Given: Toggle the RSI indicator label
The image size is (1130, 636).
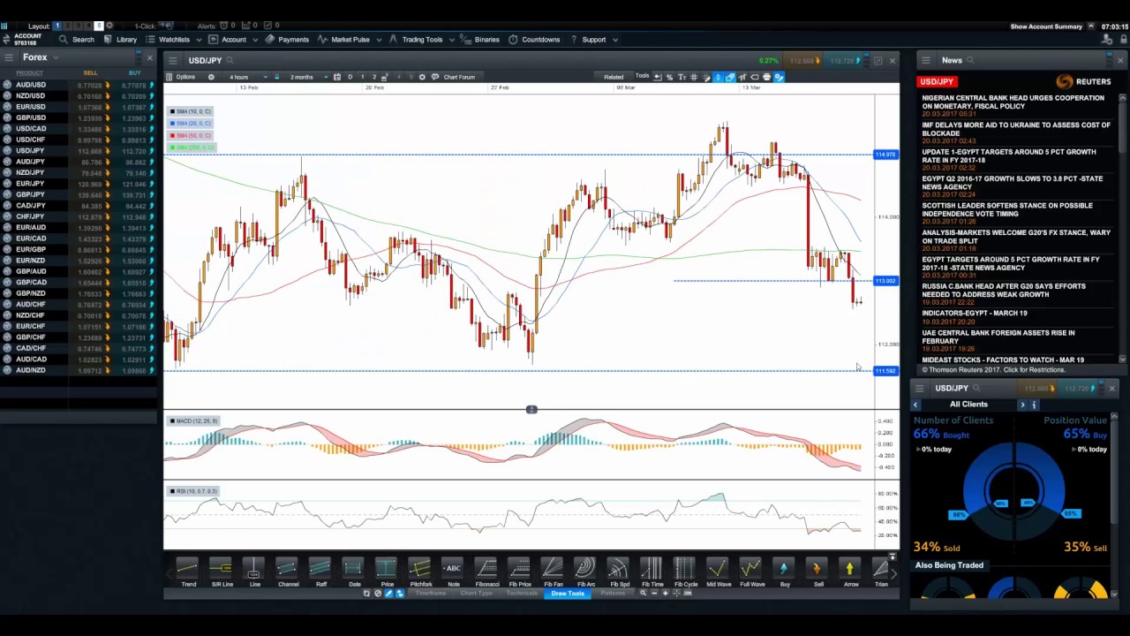Looking at the screenshot, I should pyautogui.click(x=192, y=490).
